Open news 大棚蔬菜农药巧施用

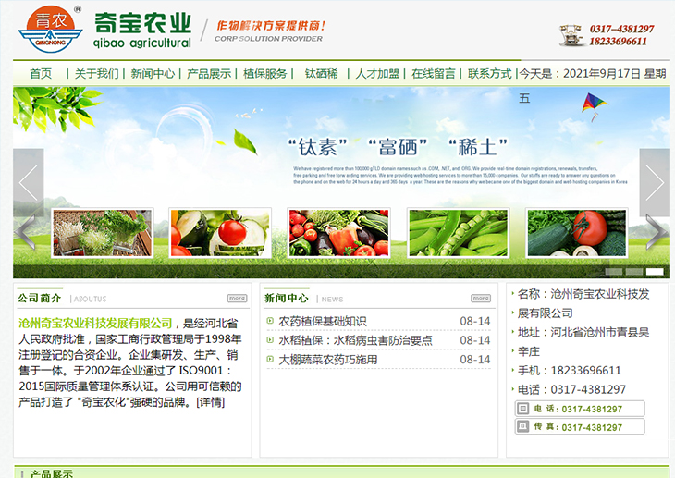click(x=328, y=360)
